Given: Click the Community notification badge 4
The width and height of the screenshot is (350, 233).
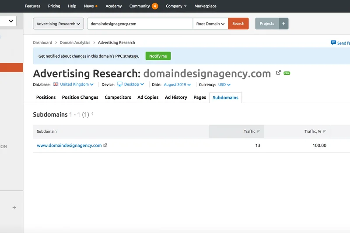Looking at the screenshot, I should (155, 6).
